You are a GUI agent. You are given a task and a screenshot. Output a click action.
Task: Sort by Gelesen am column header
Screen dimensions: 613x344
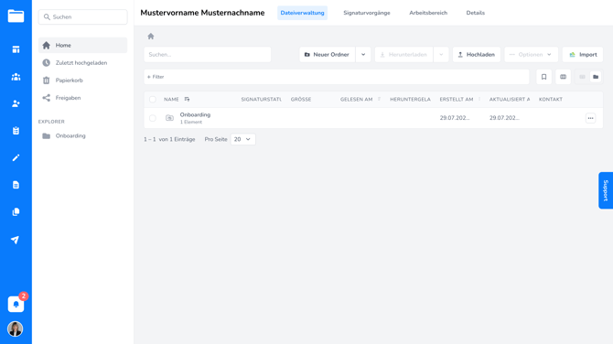pos(356,100)
